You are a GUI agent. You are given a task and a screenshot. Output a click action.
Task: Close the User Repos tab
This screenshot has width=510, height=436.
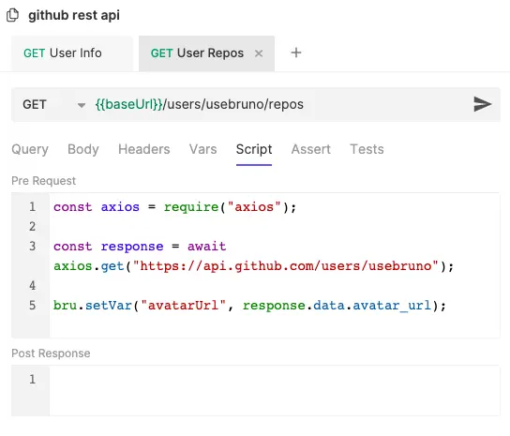259,53
